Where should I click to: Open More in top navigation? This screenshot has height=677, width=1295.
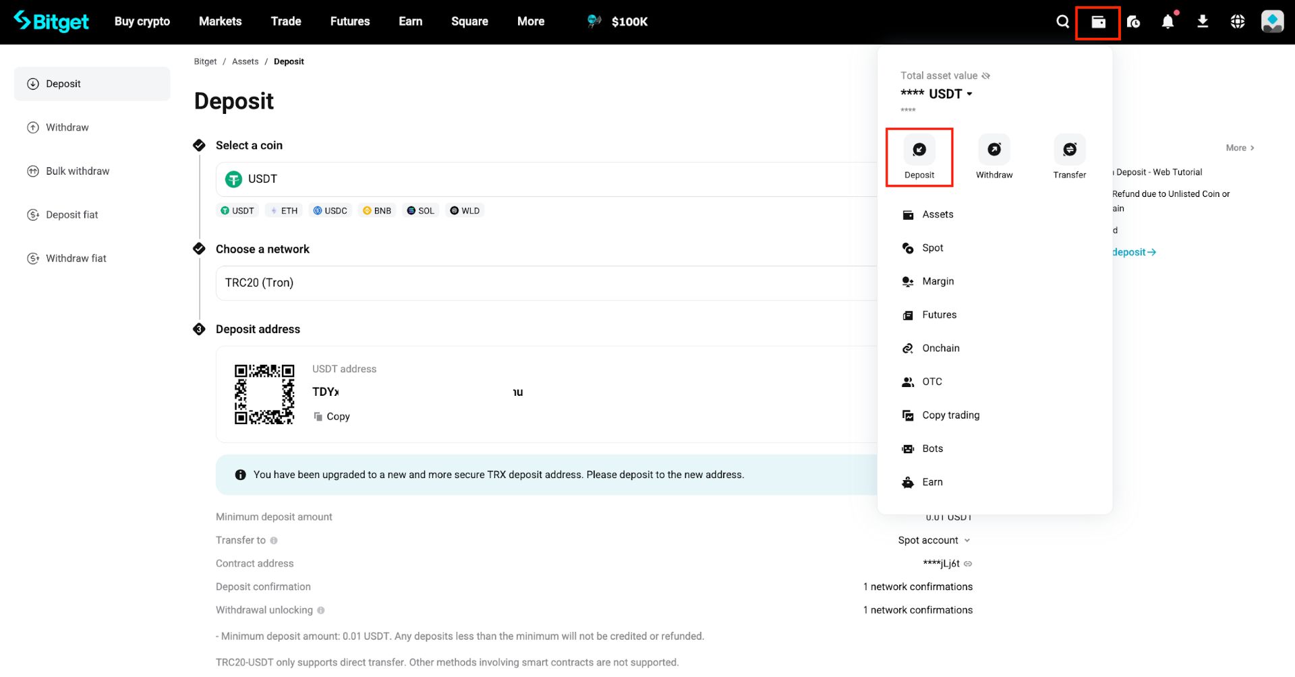click(531, 22)
